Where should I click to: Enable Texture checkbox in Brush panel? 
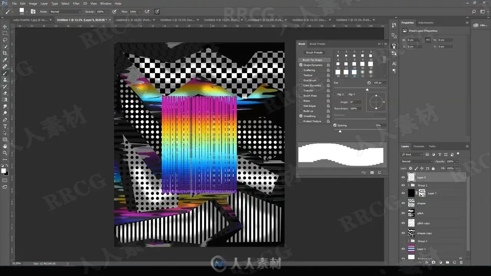pos(301,75)
